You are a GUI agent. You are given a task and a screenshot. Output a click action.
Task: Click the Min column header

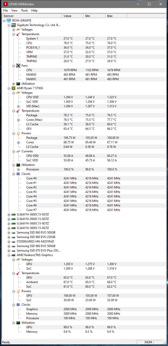point(94,16)
